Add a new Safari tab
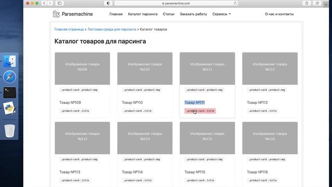 tap(326, 4)
